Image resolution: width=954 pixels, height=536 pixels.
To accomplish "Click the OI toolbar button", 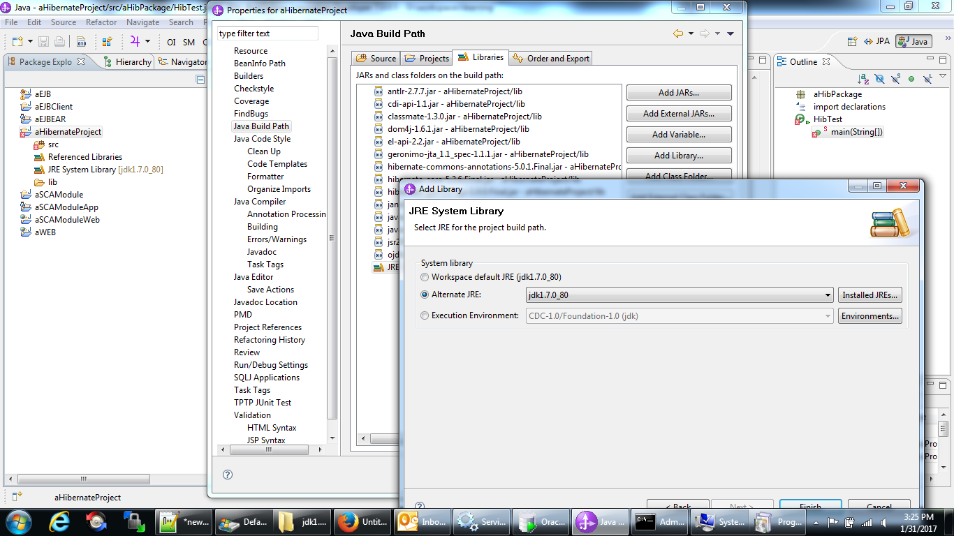I will click(x=171, y=42).
